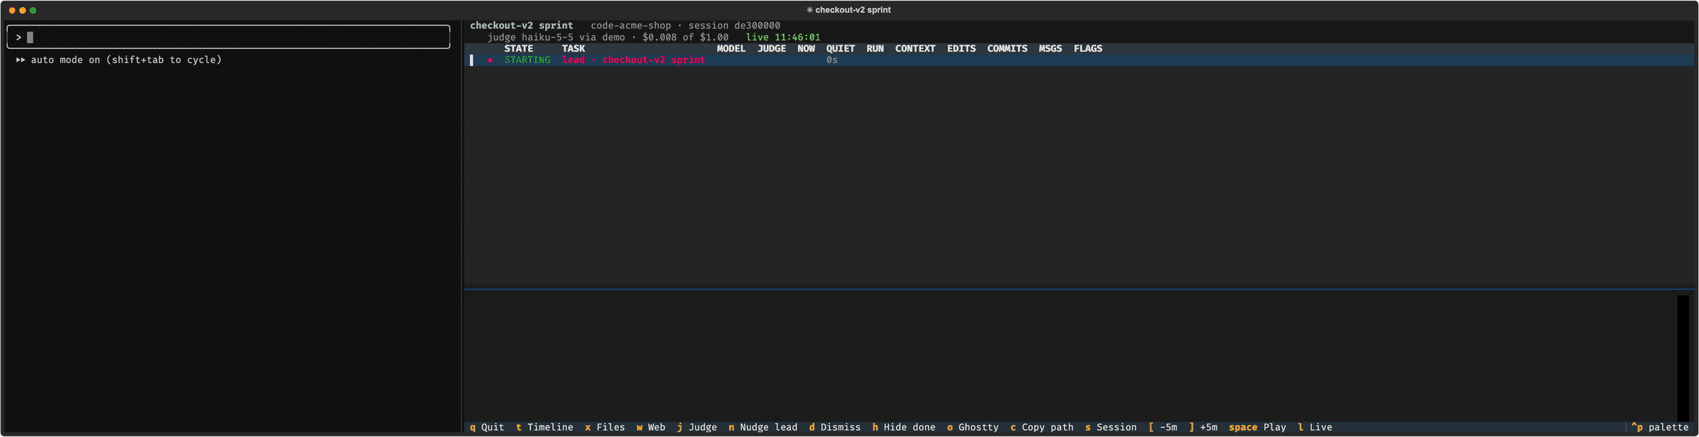Open the Timeline view shortcut

tap(544, 427)
